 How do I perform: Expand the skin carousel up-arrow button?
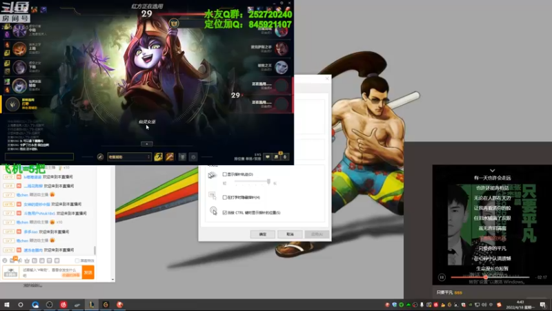(x=147, y=144)
